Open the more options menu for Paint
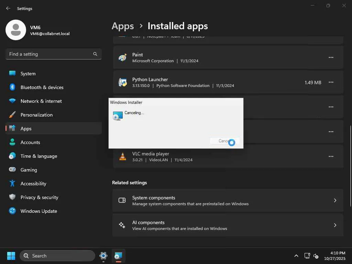 (x=331, y=58)
